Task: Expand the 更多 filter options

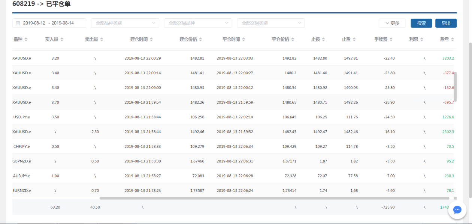Action: (392, 23)
